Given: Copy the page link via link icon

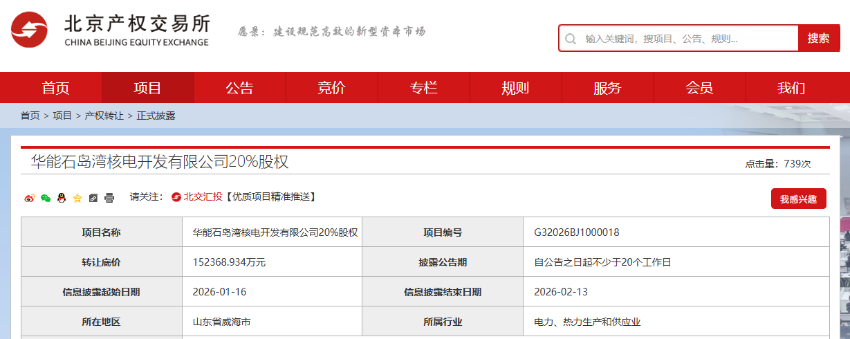Looking at the screenshot, I should click(x=93, y=198).
